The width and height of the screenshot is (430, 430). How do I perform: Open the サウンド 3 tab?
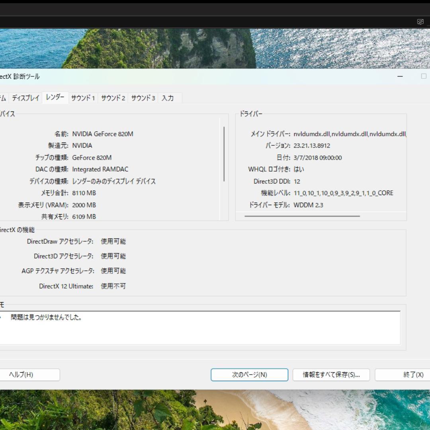coord(143,98)
